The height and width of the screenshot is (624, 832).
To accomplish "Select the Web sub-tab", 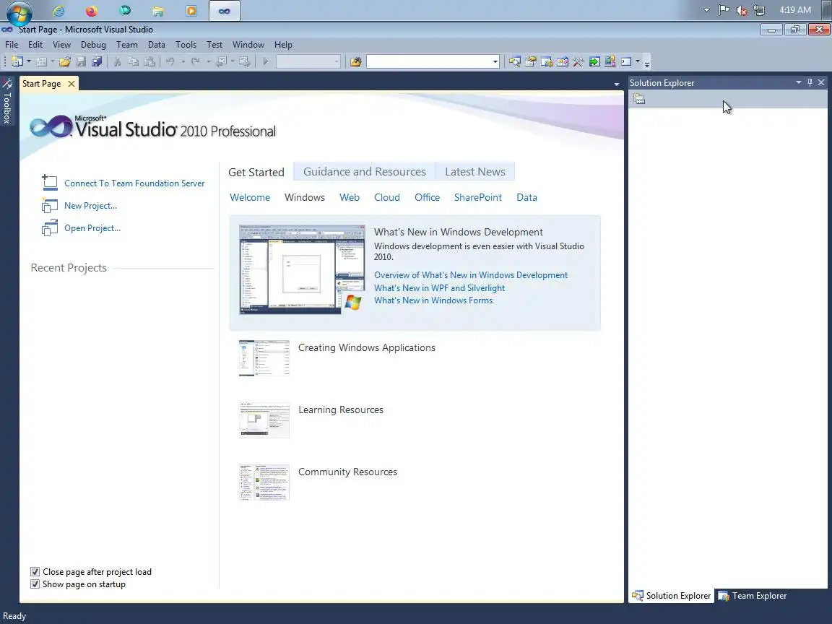I will click(350, 197).
